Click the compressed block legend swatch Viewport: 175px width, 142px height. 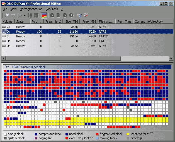pyautogui.click(x=36, y=134)
